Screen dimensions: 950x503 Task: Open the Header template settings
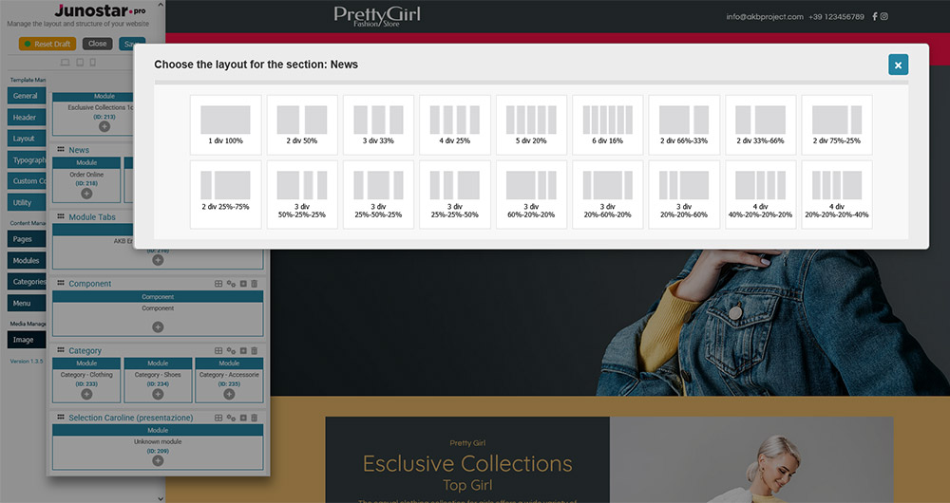[25, 118]
